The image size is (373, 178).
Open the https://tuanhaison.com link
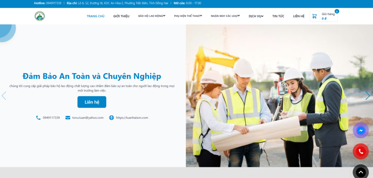(132, 118)
